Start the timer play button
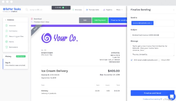The height and width of the screenshot is (101, 176). [x=63, y=8]
